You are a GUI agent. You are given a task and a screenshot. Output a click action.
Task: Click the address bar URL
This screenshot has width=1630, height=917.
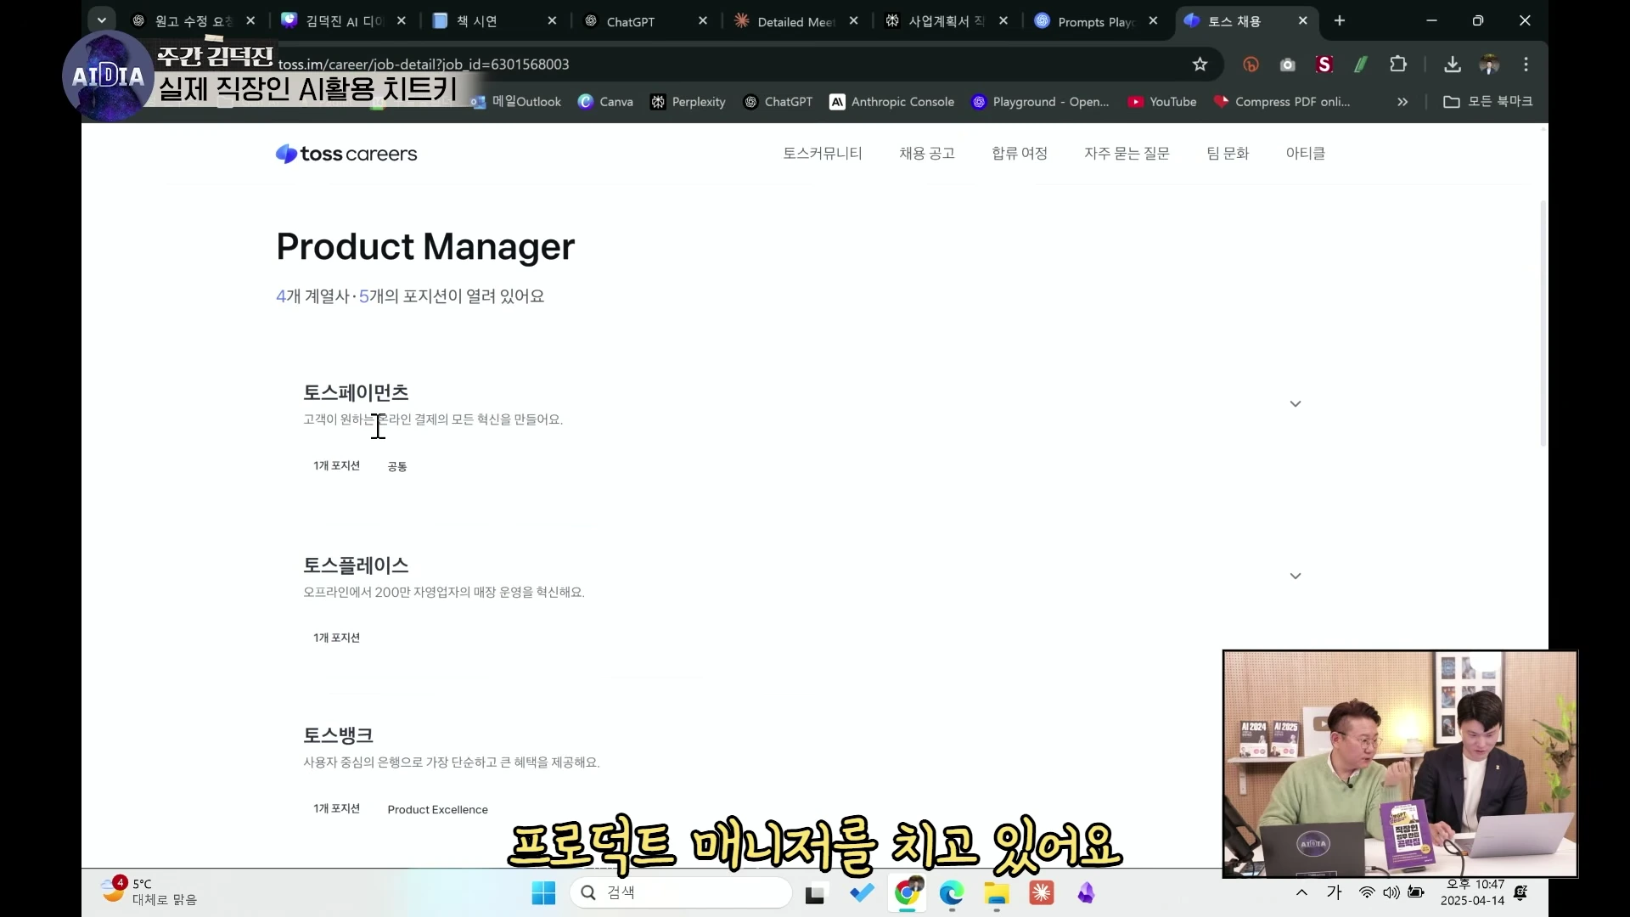pyautogui.click(x=424, y=65)
